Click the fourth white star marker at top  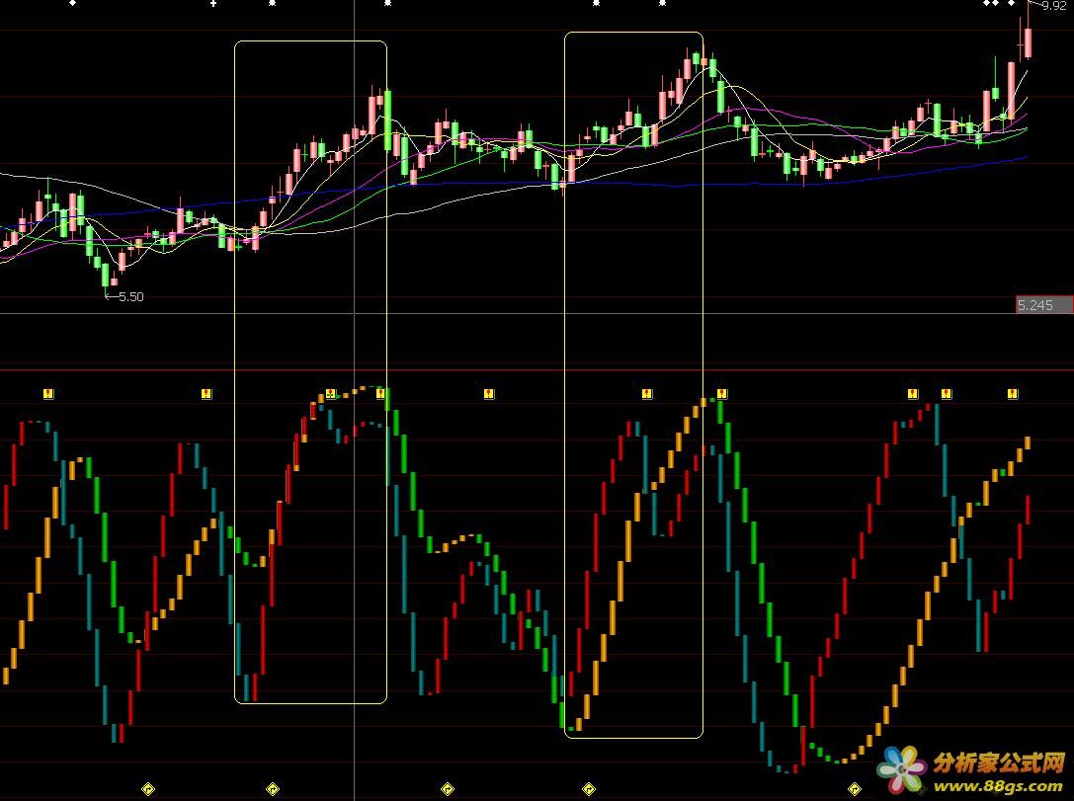click(x=662, y=3)
